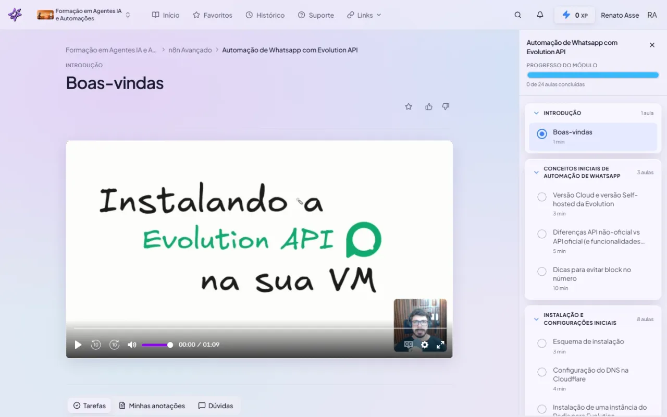Skip the video forward 10 seconds

point(114,345)
